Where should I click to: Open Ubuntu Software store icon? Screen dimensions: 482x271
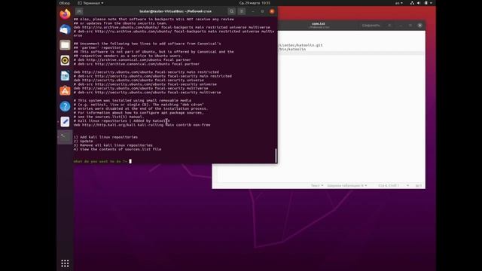pos(65,91)
